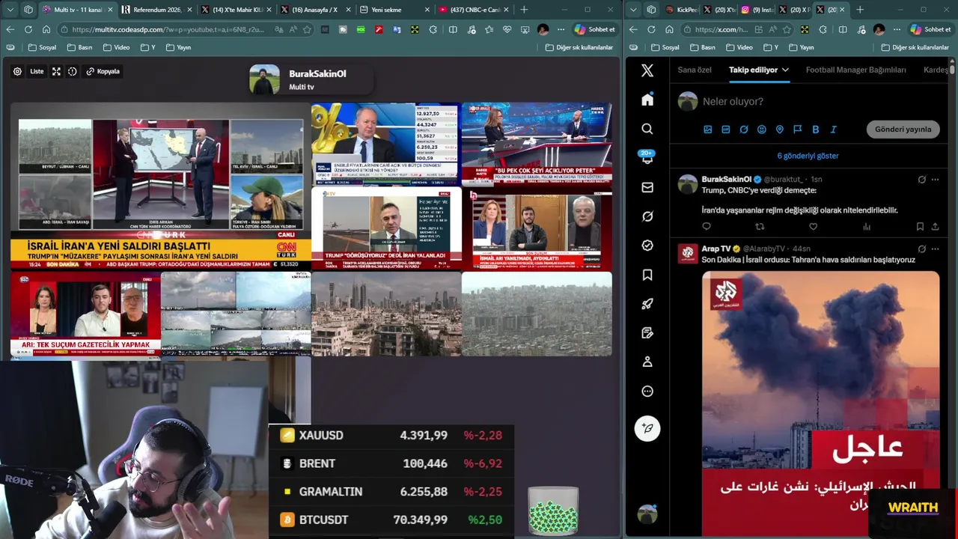Switch to Sana özel tab

pos(695,70)
